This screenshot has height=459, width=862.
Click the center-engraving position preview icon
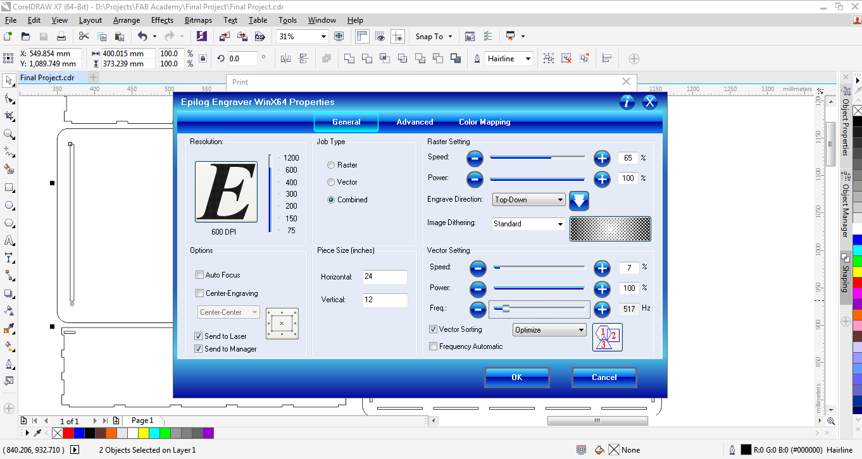click(x=282, y=324)
